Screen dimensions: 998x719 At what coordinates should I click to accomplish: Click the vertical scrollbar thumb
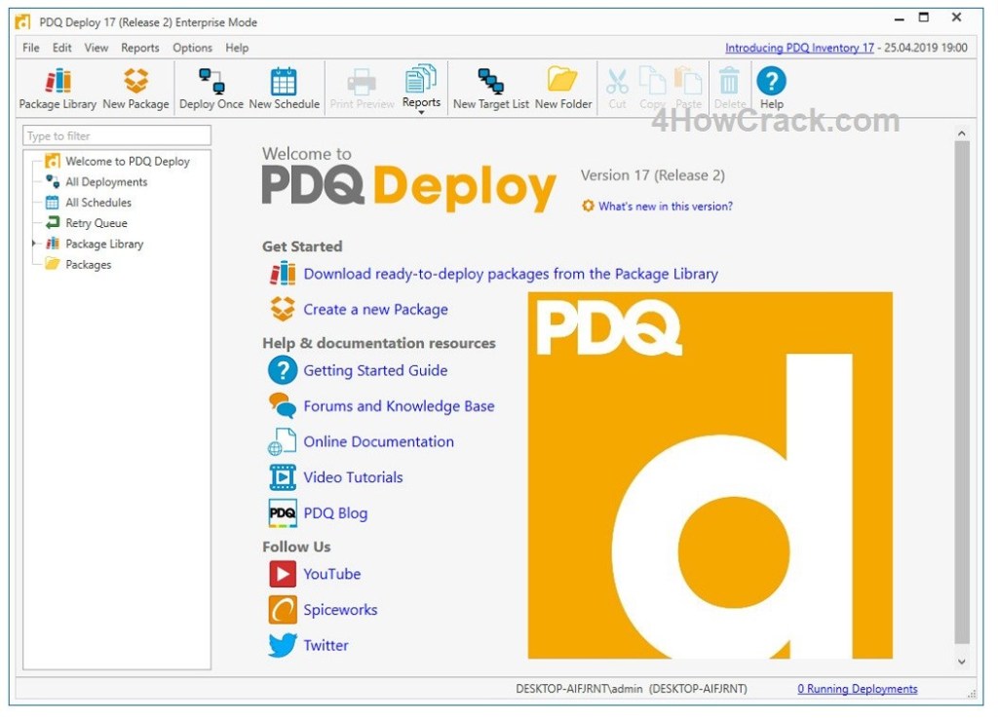tap(962, 393)
